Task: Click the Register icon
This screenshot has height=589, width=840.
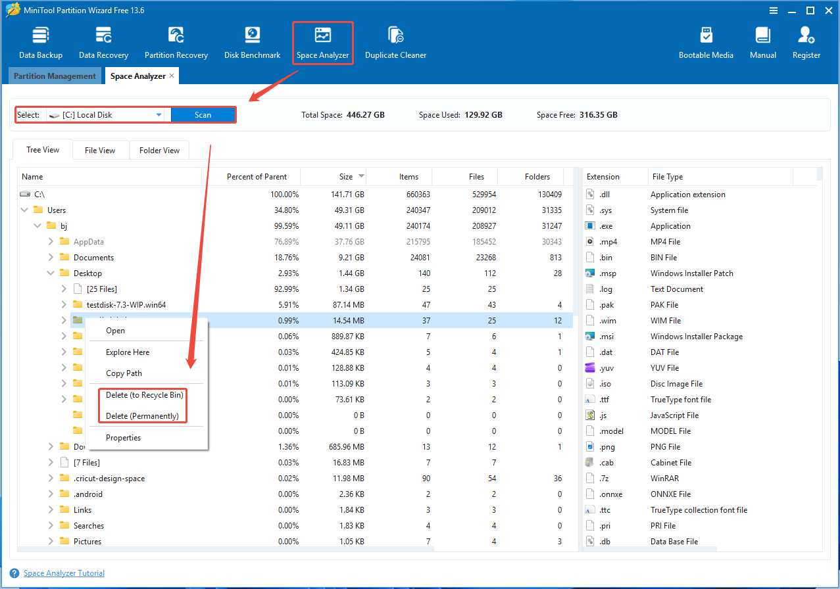Action: click(806, 41)
